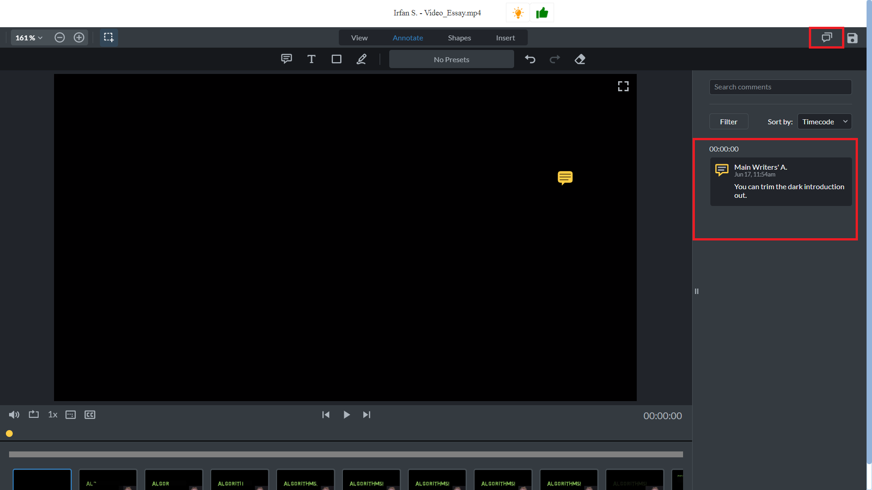Viewport: 872px width, 490px height.
Task: Select the first black thumbnail frame
Action: [42, 480]
